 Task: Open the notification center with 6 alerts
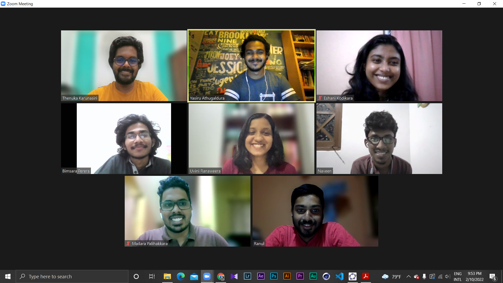(x=493, y=276)
